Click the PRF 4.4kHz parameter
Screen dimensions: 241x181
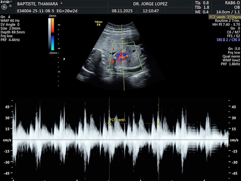coord(10,40)
